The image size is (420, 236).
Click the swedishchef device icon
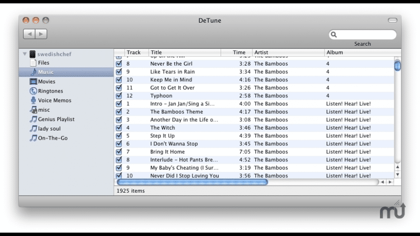pyautogui.click(x=32, y=54)
